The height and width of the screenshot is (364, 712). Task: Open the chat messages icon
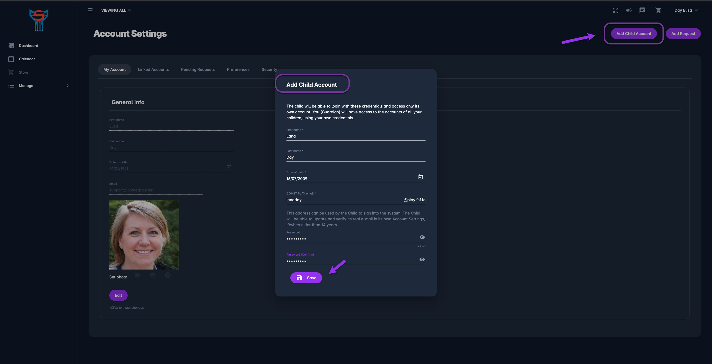[642, 10]
